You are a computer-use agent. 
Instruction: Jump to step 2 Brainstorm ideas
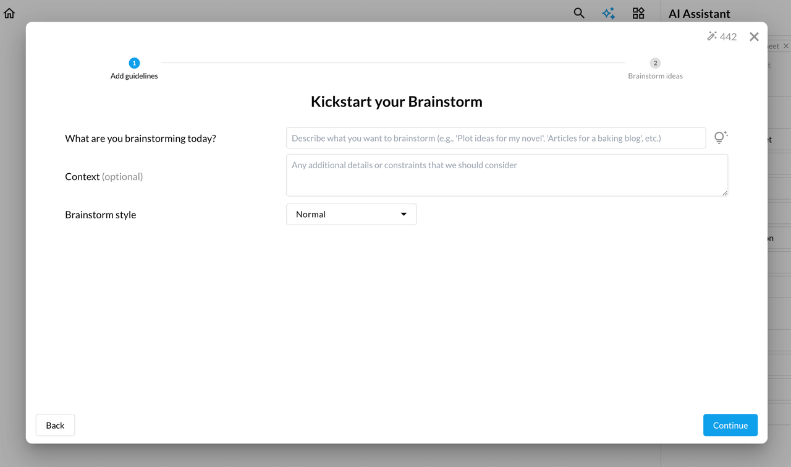(x=655, y=63)
